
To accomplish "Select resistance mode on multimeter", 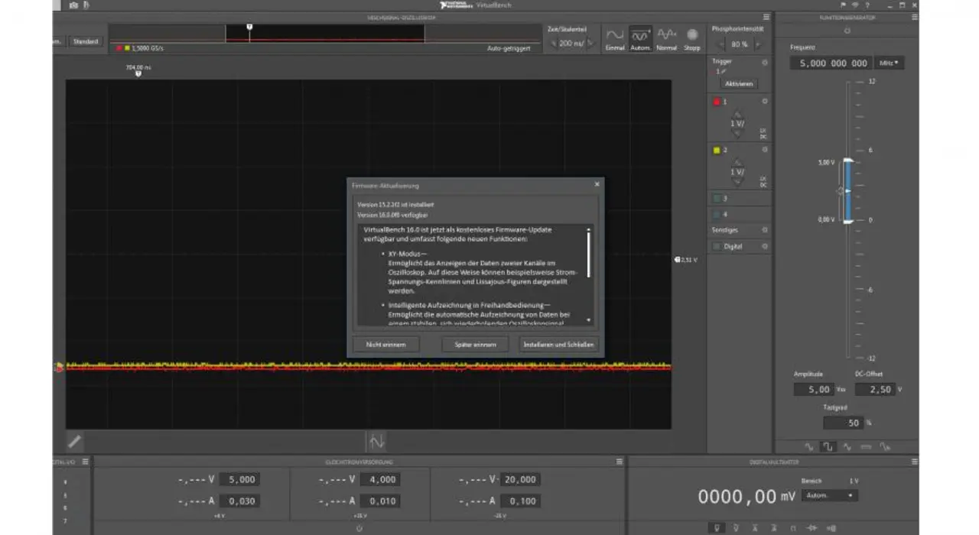I will pyautogui.click(x=793, y=527).
